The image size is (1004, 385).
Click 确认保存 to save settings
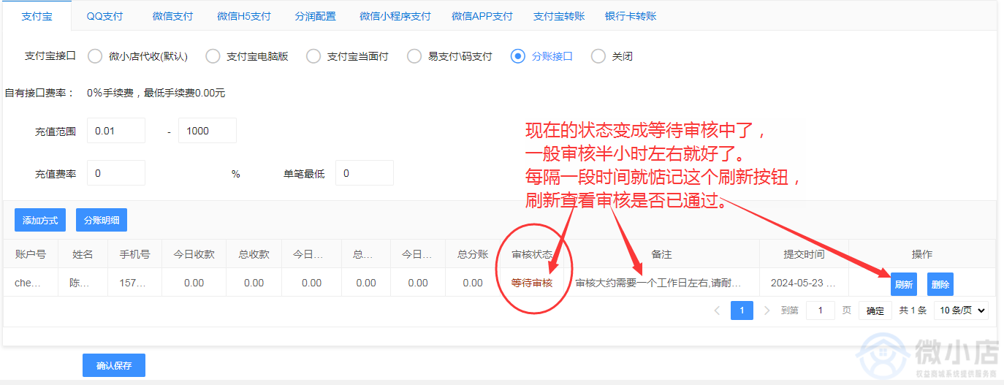[x=114, y=365]
